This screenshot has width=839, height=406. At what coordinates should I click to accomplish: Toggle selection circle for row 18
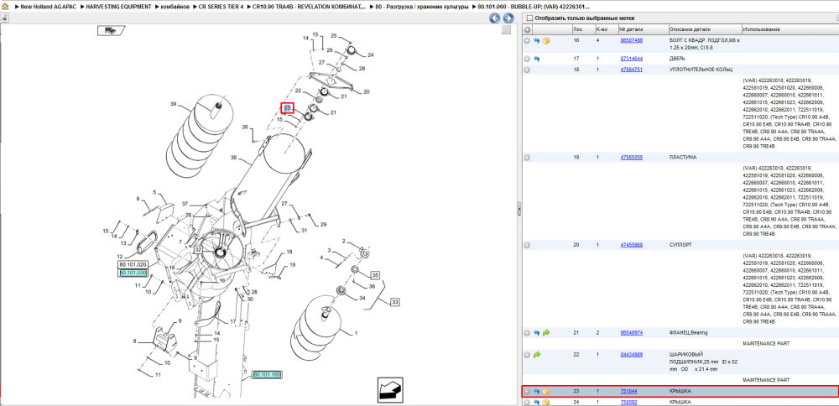(527, 70)
